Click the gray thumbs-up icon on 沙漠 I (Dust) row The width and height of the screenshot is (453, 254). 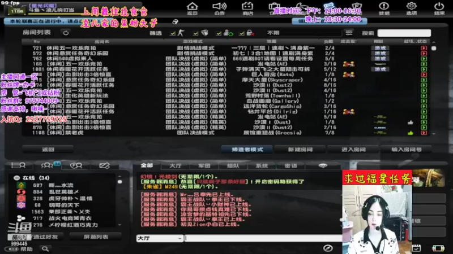(x=410, y=122)
